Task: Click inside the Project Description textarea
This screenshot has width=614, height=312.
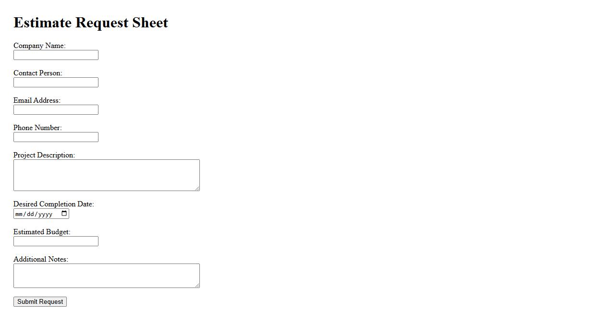Action: (106, 175)
